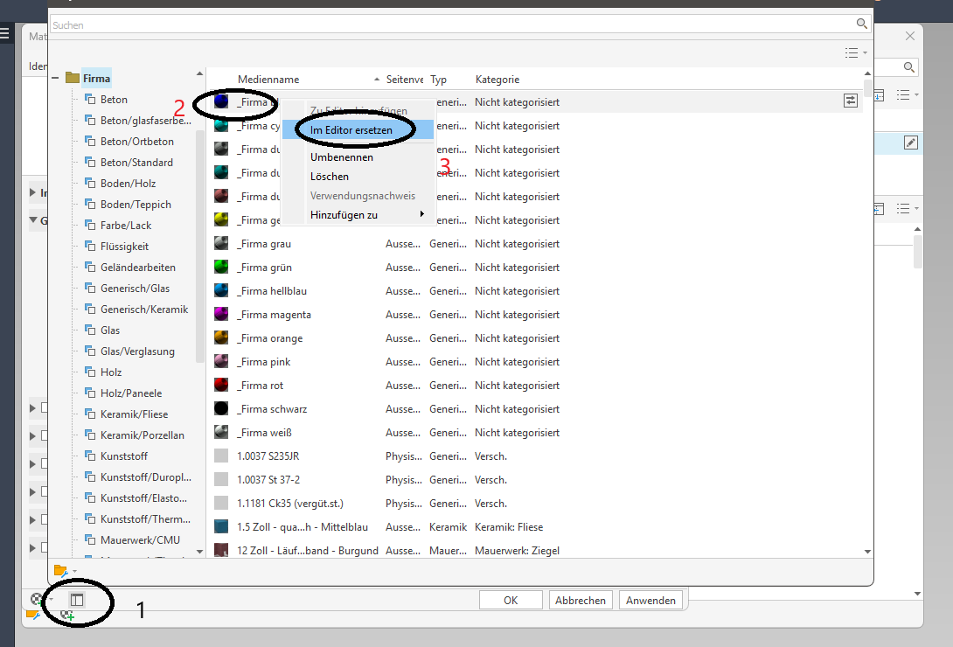Image resolution: width=953 pixels, height=647 pixels.
Task: Open the submenu arrow of Hinzufügen zu
Action: (421, 214)
